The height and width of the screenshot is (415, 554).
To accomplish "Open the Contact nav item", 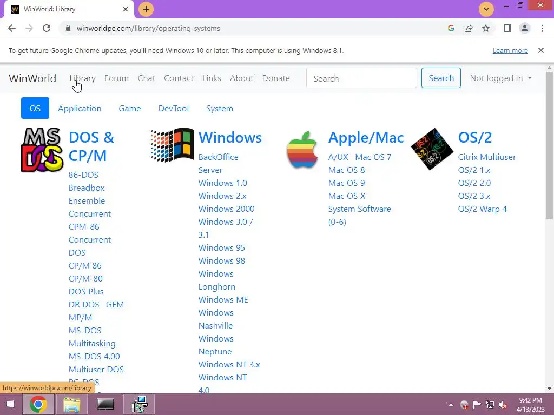I will tap(179, 78).
